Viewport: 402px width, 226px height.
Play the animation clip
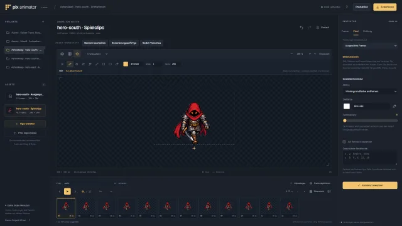(x=67, y=191)
